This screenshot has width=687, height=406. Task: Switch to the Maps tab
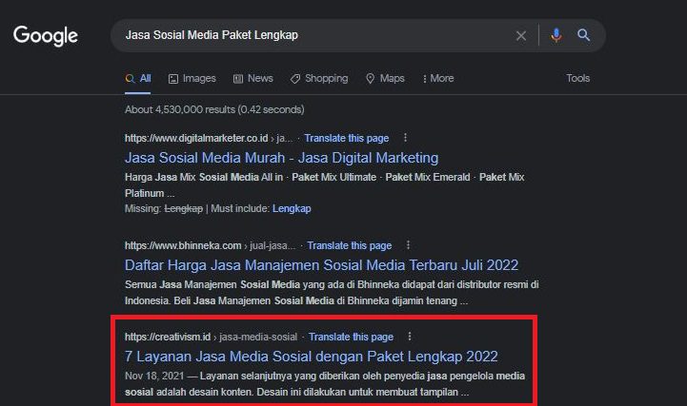click(x=385, y=79)
